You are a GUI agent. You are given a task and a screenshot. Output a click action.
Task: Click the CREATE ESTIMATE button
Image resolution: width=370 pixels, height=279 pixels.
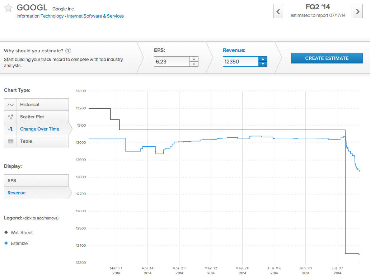[x=327, y=58]
